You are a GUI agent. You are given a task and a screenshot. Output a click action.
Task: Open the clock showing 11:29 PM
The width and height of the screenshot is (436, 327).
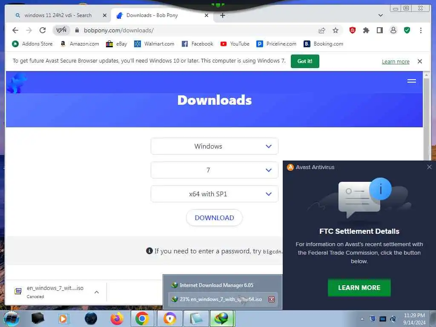pyautogui.click(x=414, y=319)
